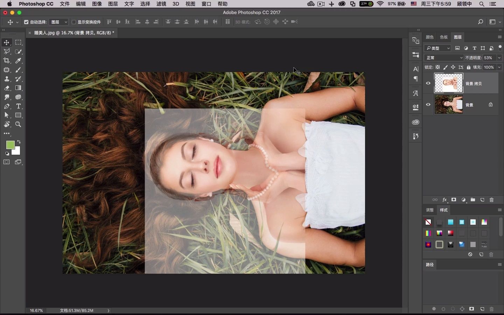Enable Show Transform Controls (显示变换控件) checkbox

[x=74, y=22]
